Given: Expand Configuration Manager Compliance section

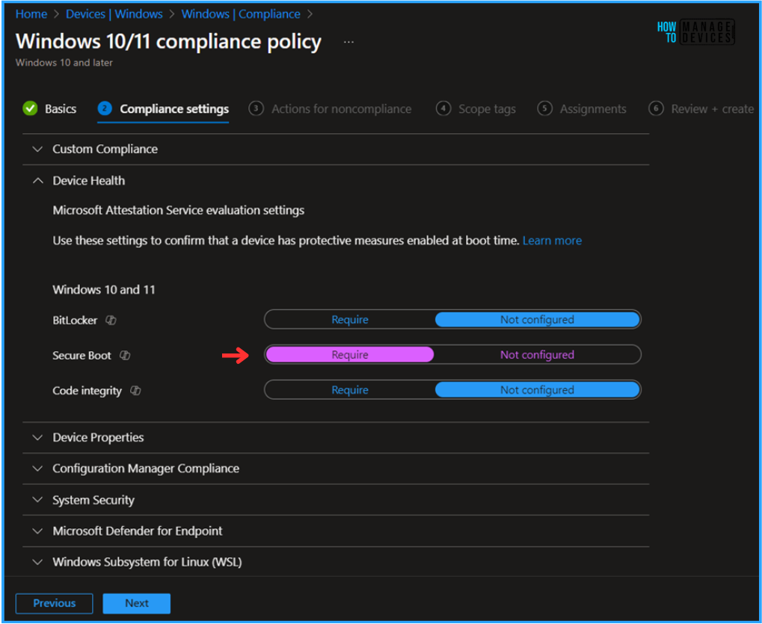Looking at the screenshot, I should [336, 469].
